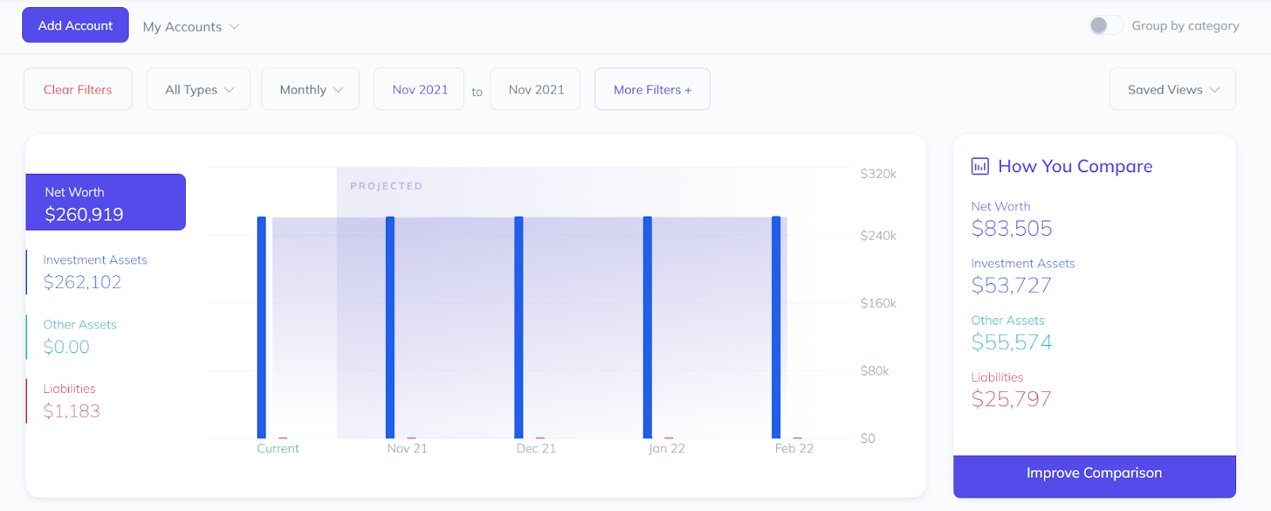Click the Nov 21 axis label
The height and width of the screenshot is (511, 1271).
click(407, 448)
